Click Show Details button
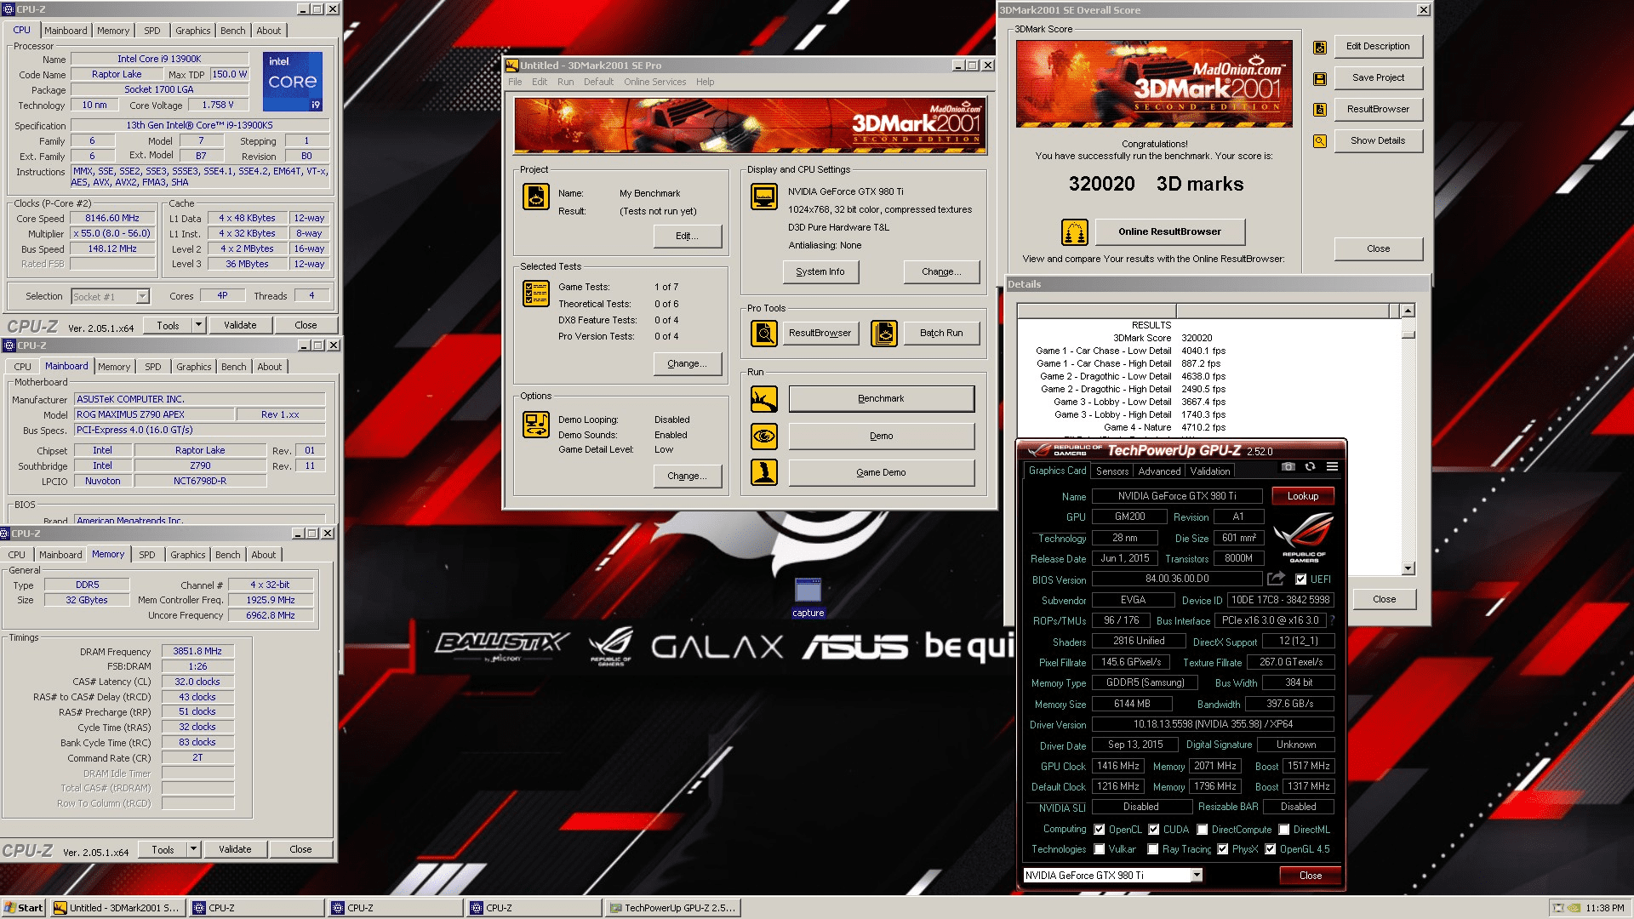This screenshot has height=919, width=1634. click(1378, 141)
